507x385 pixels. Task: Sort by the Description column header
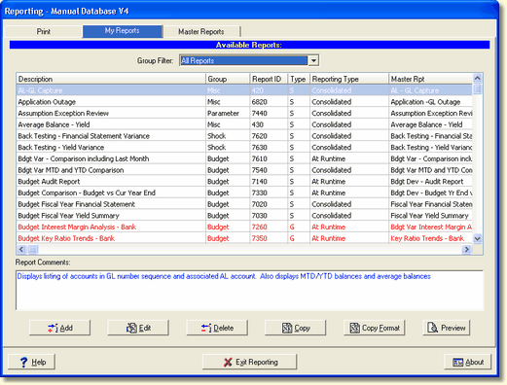(x=111, y=79)
